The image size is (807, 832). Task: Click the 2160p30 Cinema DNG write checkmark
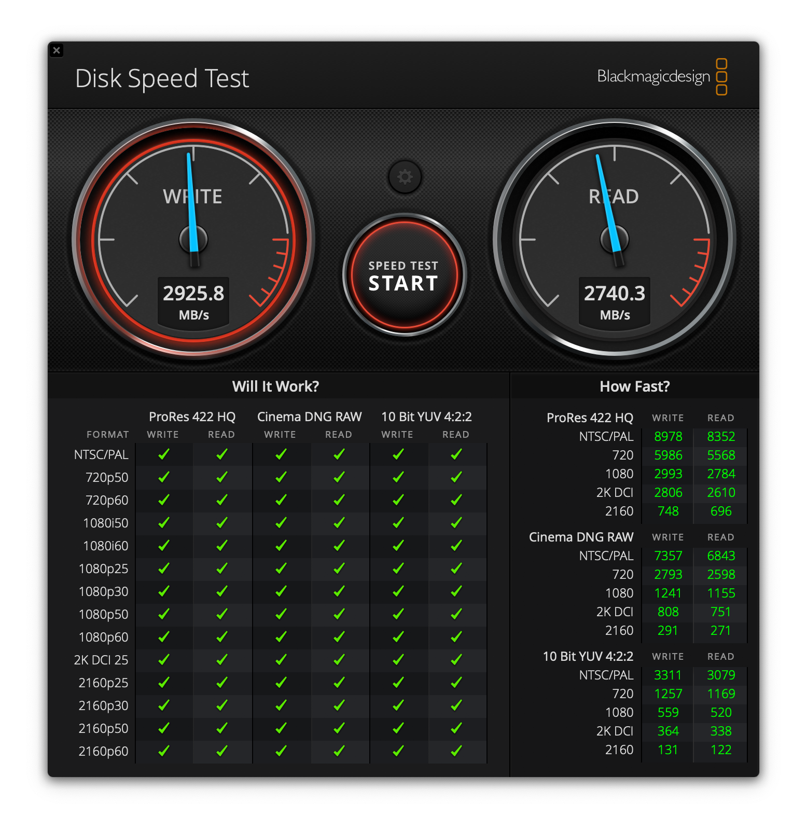[x=281, y=705]
